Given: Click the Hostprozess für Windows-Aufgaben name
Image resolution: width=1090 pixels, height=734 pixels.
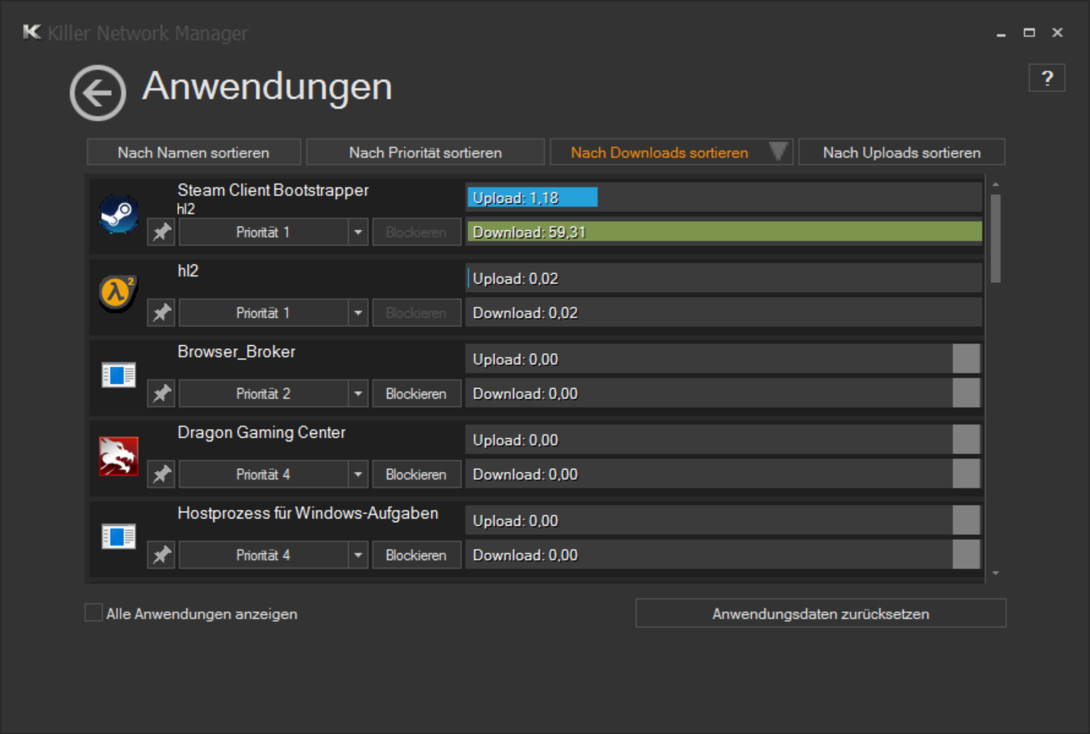Looking at the screenshot, I should (308, 513).
